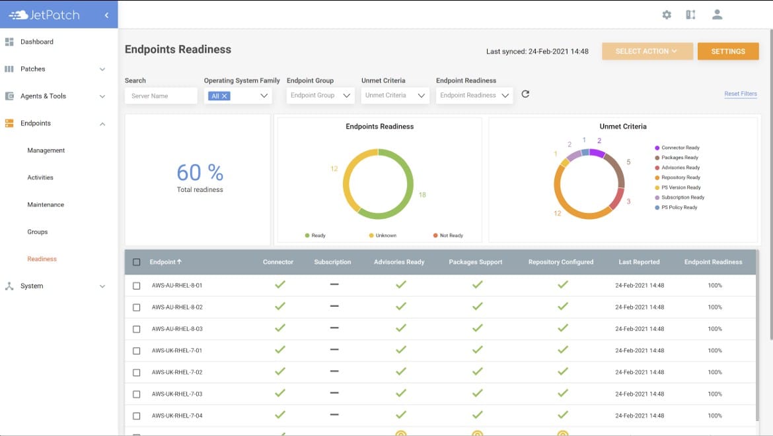The image size is (773, 436).
Task: Collapse the Endpoints menu chevron
Action: tap(102, 123)
